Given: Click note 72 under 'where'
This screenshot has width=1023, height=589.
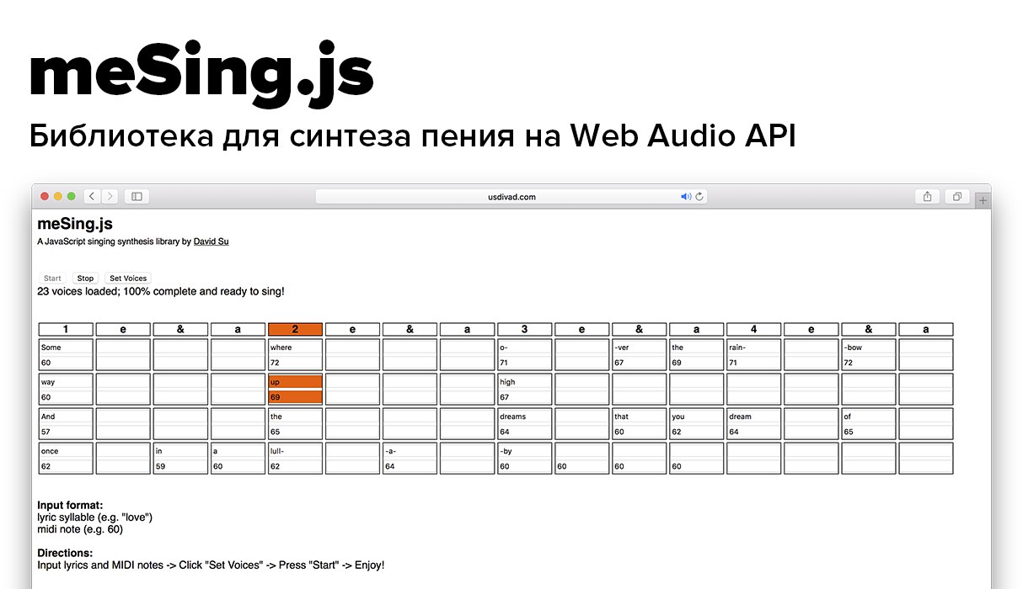Looking at the screenshot, I should tap(295, 363).
